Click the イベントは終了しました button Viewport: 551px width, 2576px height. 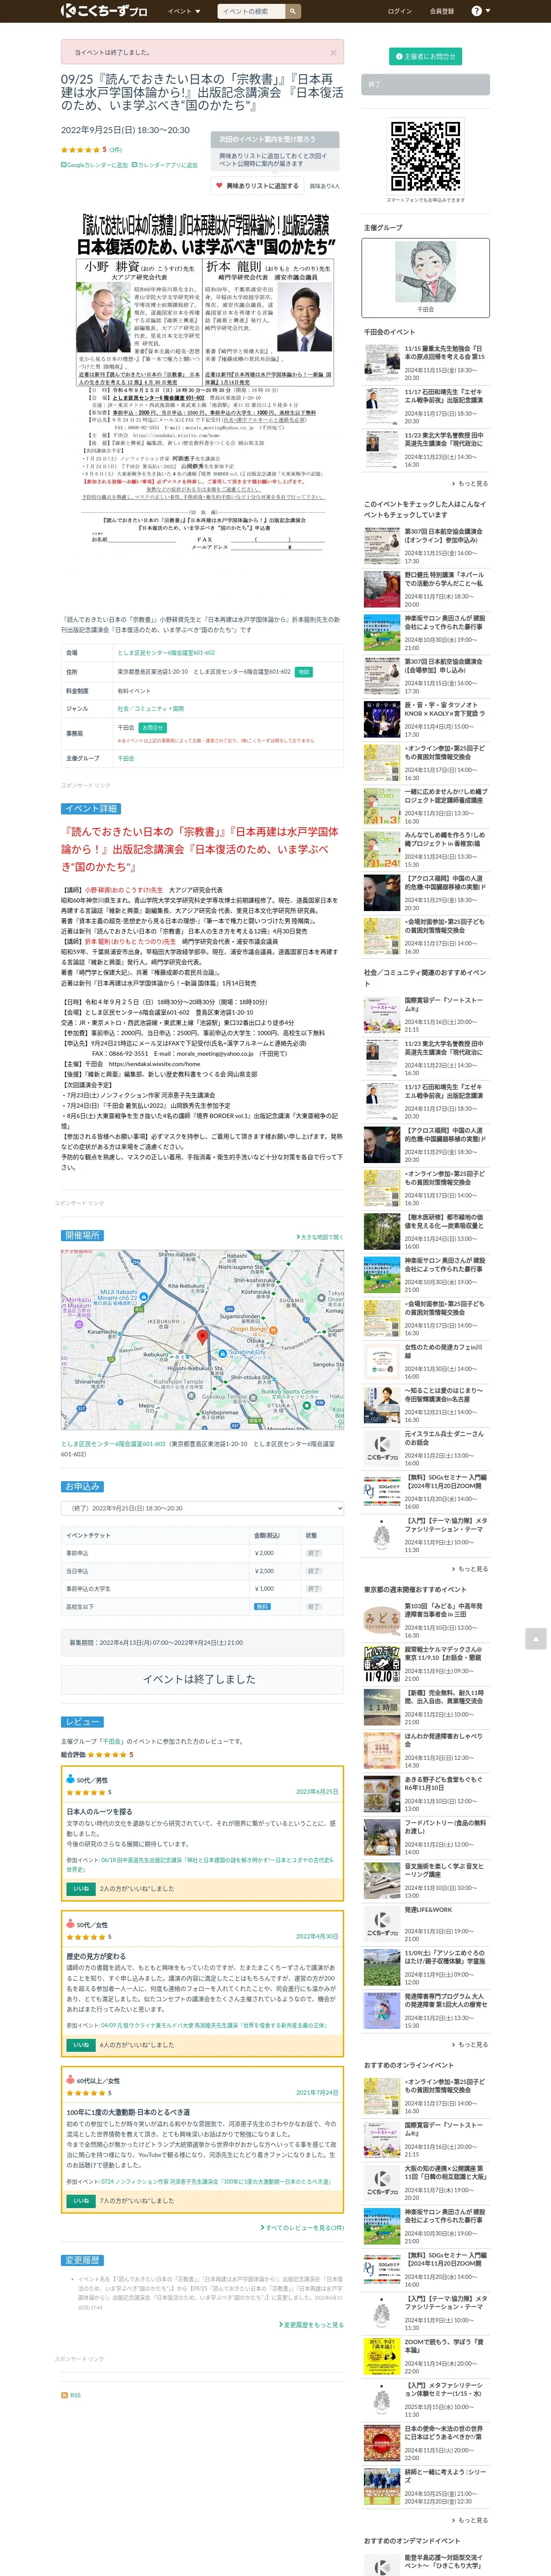pos(202,1679)
